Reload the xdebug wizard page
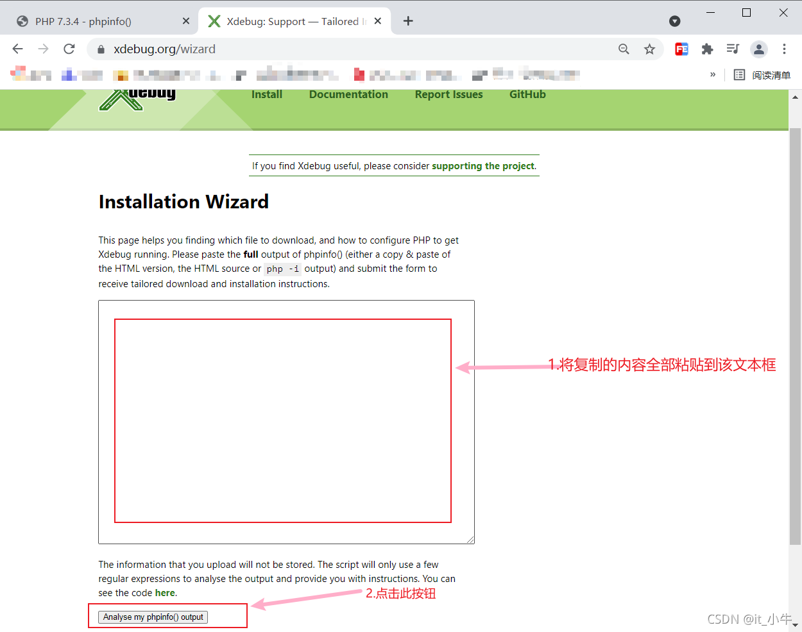The width and height of the screenshot is (802, 632). [69, 49]
